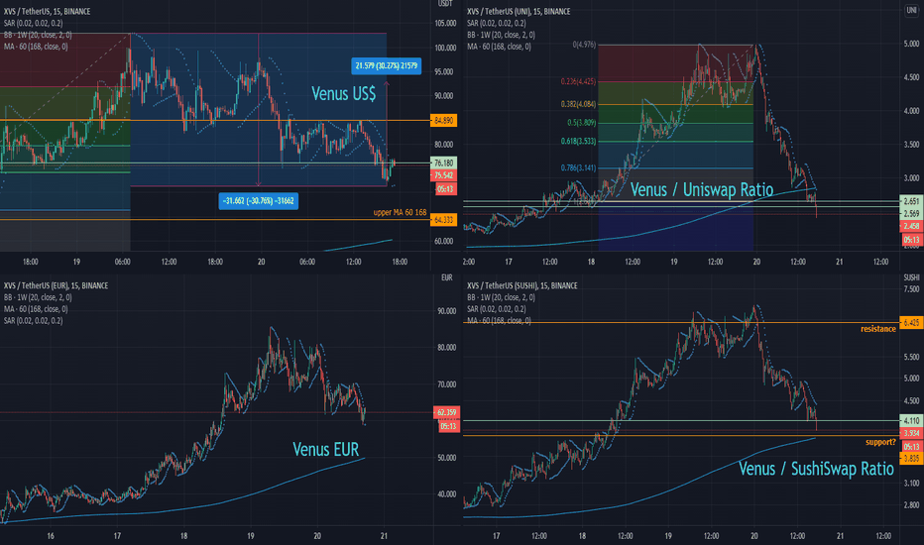Viewport: 924px width, 545px height.
Task: Click the 2.569 price label
Action: (911, 213)
